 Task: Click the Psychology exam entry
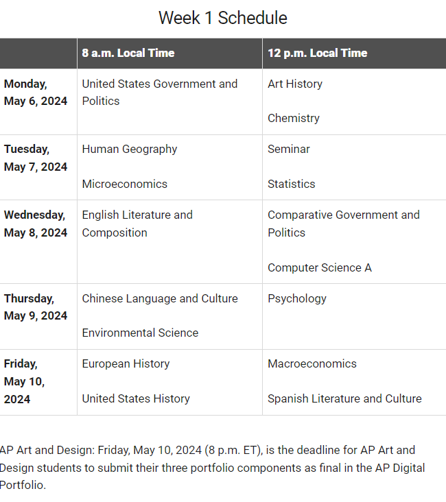click(x=297, y=299)
